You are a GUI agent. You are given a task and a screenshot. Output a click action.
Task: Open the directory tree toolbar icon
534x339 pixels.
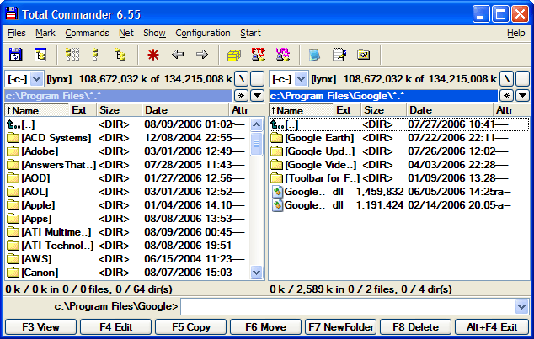[40, 55]
